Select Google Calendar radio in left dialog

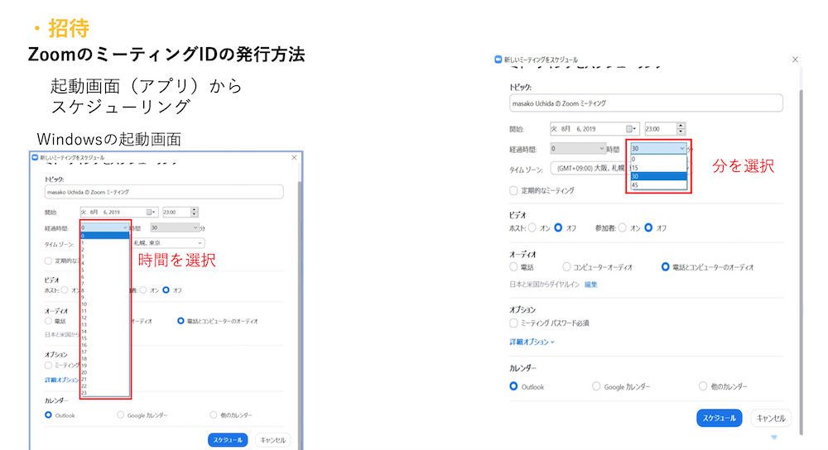coord(120,415)
